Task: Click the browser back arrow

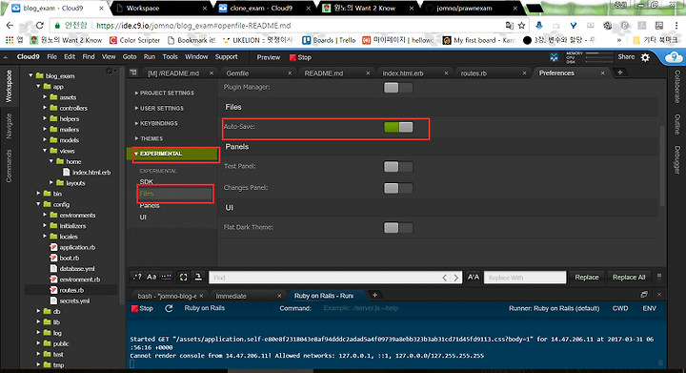Action: point(10,26)
